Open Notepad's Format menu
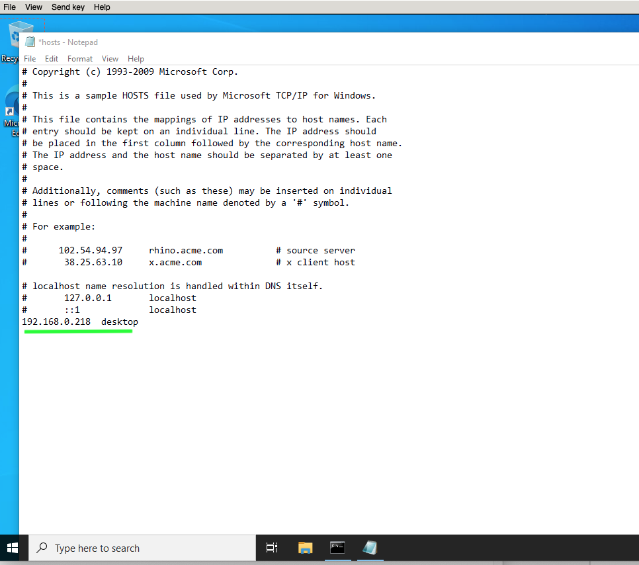The height and width of the screenshot is (565, 639). tap(80, 59)
